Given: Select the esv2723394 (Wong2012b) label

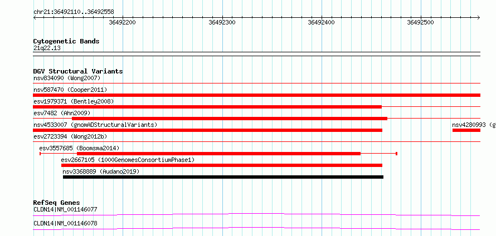Looking at the screenshot, I should pos(70,136).
